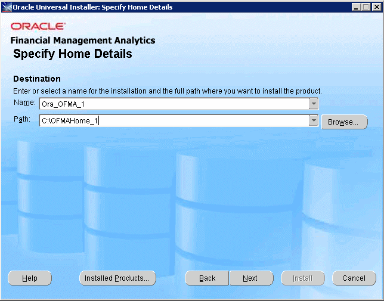Open Help for this installer page

click(30, 278)
